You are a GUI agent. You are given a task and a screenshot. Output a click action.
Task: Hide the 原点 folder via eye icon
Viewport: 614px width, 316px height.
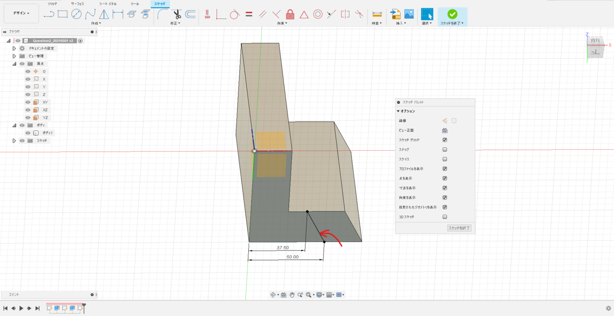22,63
